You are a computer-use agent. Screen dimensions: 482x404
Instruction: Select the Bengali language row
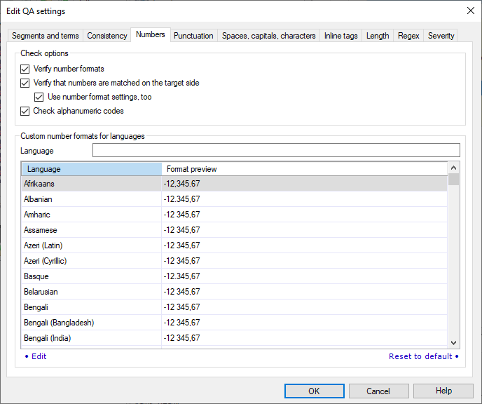pos(234,307)
